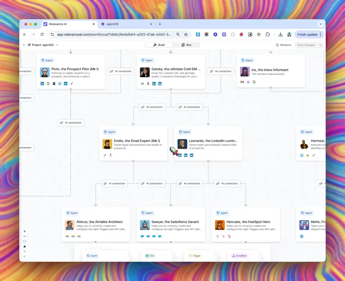
Task: Click the blue download extension icon
Action: point(198,34)
